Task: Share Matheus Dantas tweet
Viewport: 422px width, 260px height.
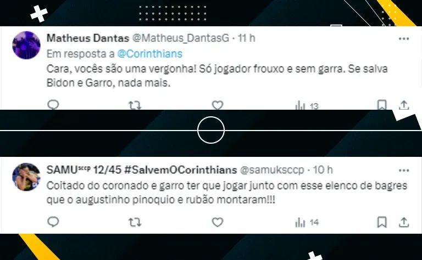Action: click(x=404, y=105)
